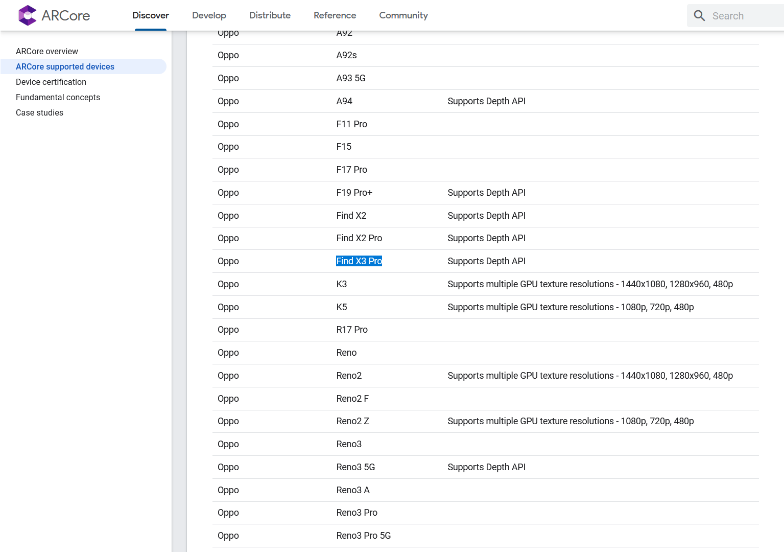Select ARCore supported devices sidebar item
Image resolution: width=784 pixels, height=552 pixels.
[x=65, y=66]
